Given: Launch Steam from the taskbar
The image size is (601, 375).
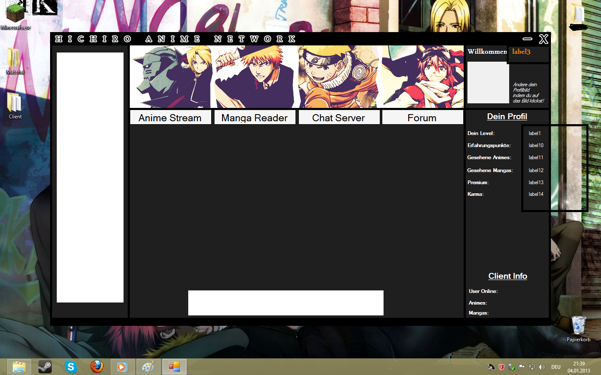Looking at the screenshot, I should (45, 367).
